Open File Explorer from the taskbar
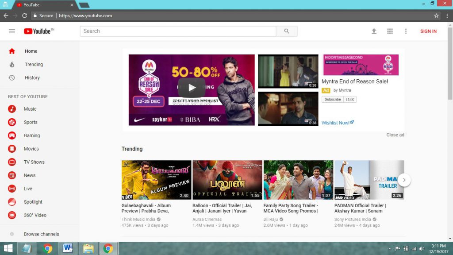The height and width of the screenshot is (255, 453). (88, 248)
